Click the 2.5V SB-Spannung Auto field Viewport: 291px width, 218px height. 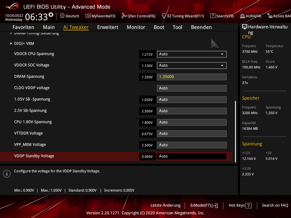coord(192,111)
